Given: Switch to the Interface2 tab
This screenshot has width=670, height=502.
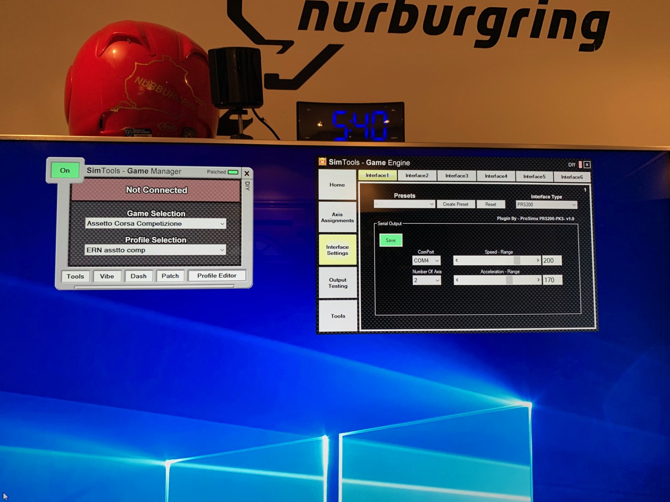Looking at the screenshot, I should (x=417, y=176).
